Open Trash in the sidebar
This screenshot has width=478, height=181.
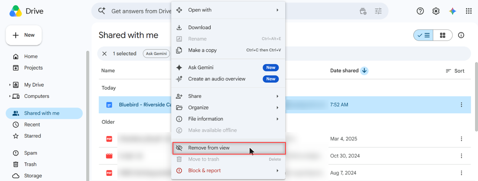point(30,164)
